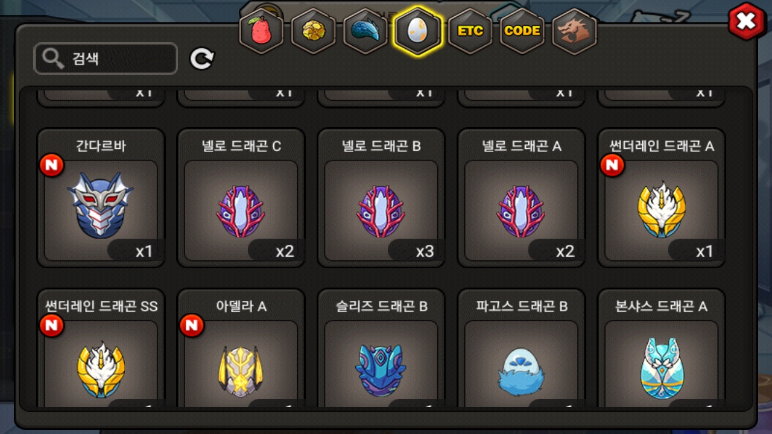Image resolution: width=772 pixels, height=434 pixels.
Task: Open the ETC category tab
Action: 470,31
